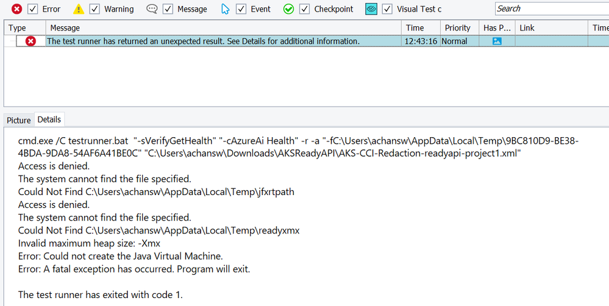Click the picture icon in Has Picture column
The image size is (609, 306).
pos(497,41)
